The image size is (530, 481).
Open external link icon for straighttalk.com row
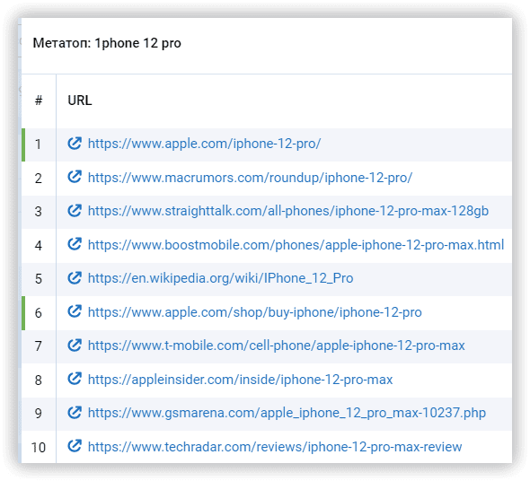[x=75, y=211]
